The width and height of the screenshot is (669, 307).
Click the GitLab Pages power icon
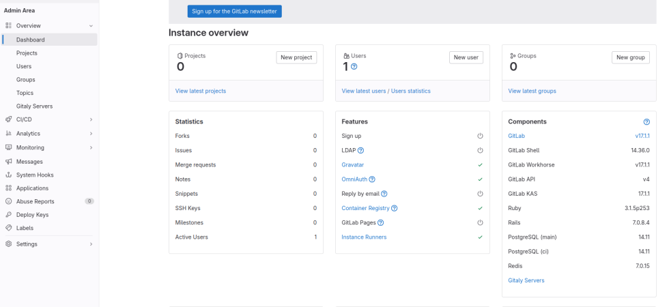coord(480,222)
